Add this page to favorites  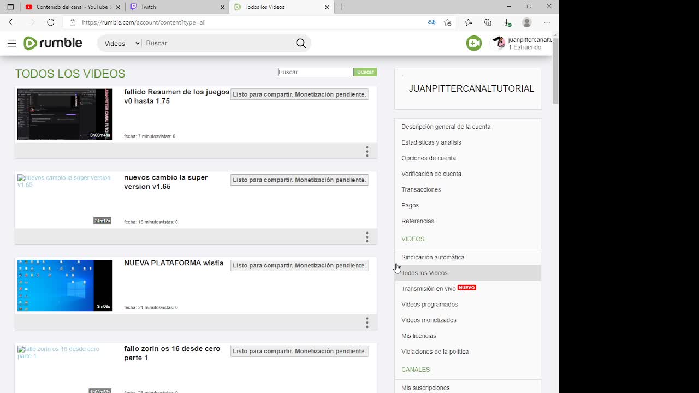(x=448, y=22)
